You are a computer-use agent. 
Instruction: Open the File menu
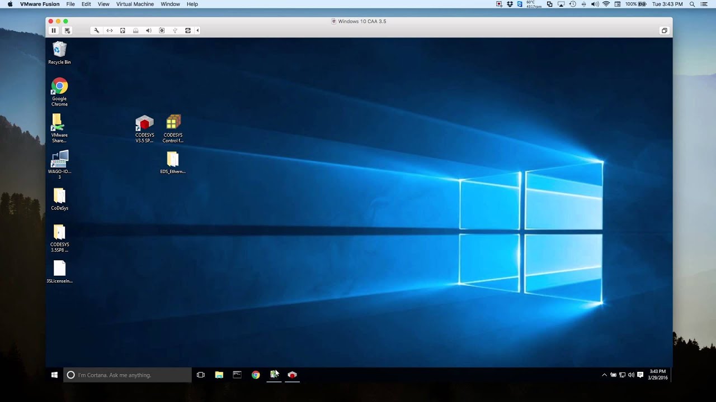[70, 4]
